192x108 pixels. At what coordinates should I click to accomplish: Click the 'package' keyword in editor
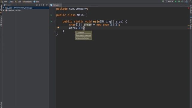[62, 9]
